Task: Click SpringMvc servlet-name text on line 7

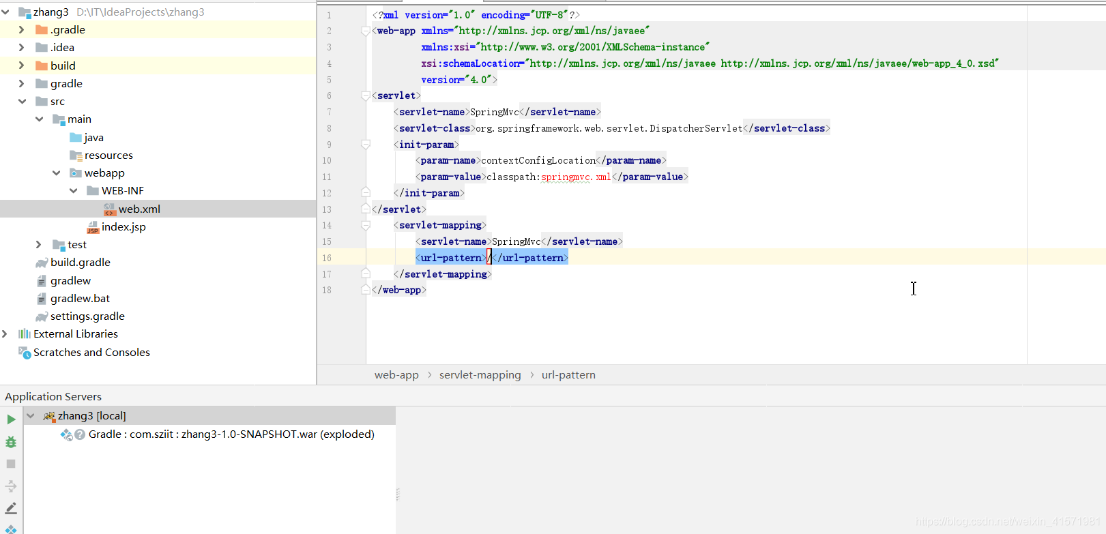Action: [495, 113]
